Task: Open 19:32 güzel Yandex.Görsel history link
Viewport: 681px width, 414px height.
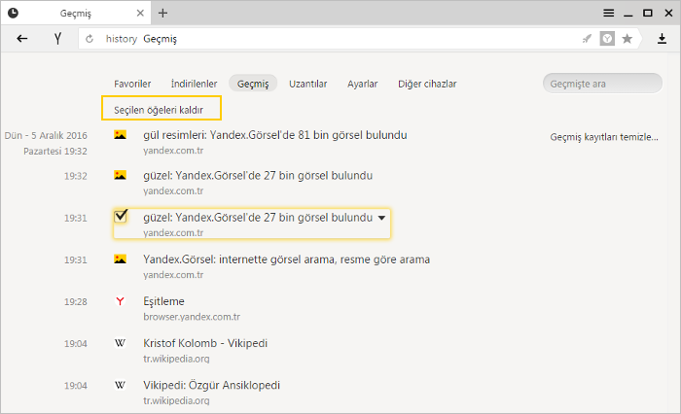Action: point(258,175)
